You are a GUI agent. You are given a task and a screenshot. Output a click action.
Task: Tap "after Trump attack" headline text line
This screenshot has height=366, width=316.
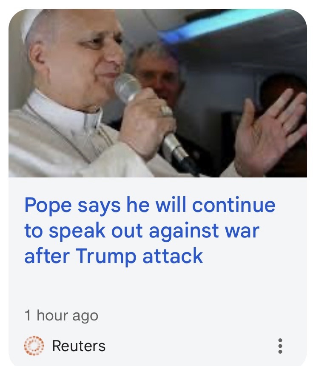click(x=114, y=256)
